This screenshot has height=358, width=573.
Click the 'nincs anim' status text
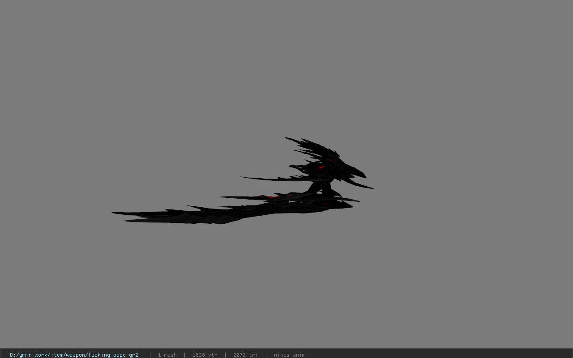[290, 355]
